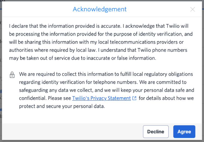Screen dimensions: 204x142
Task: Click the phrase 'safeguarding any data we collect'
Action: [x=56, y=90]
